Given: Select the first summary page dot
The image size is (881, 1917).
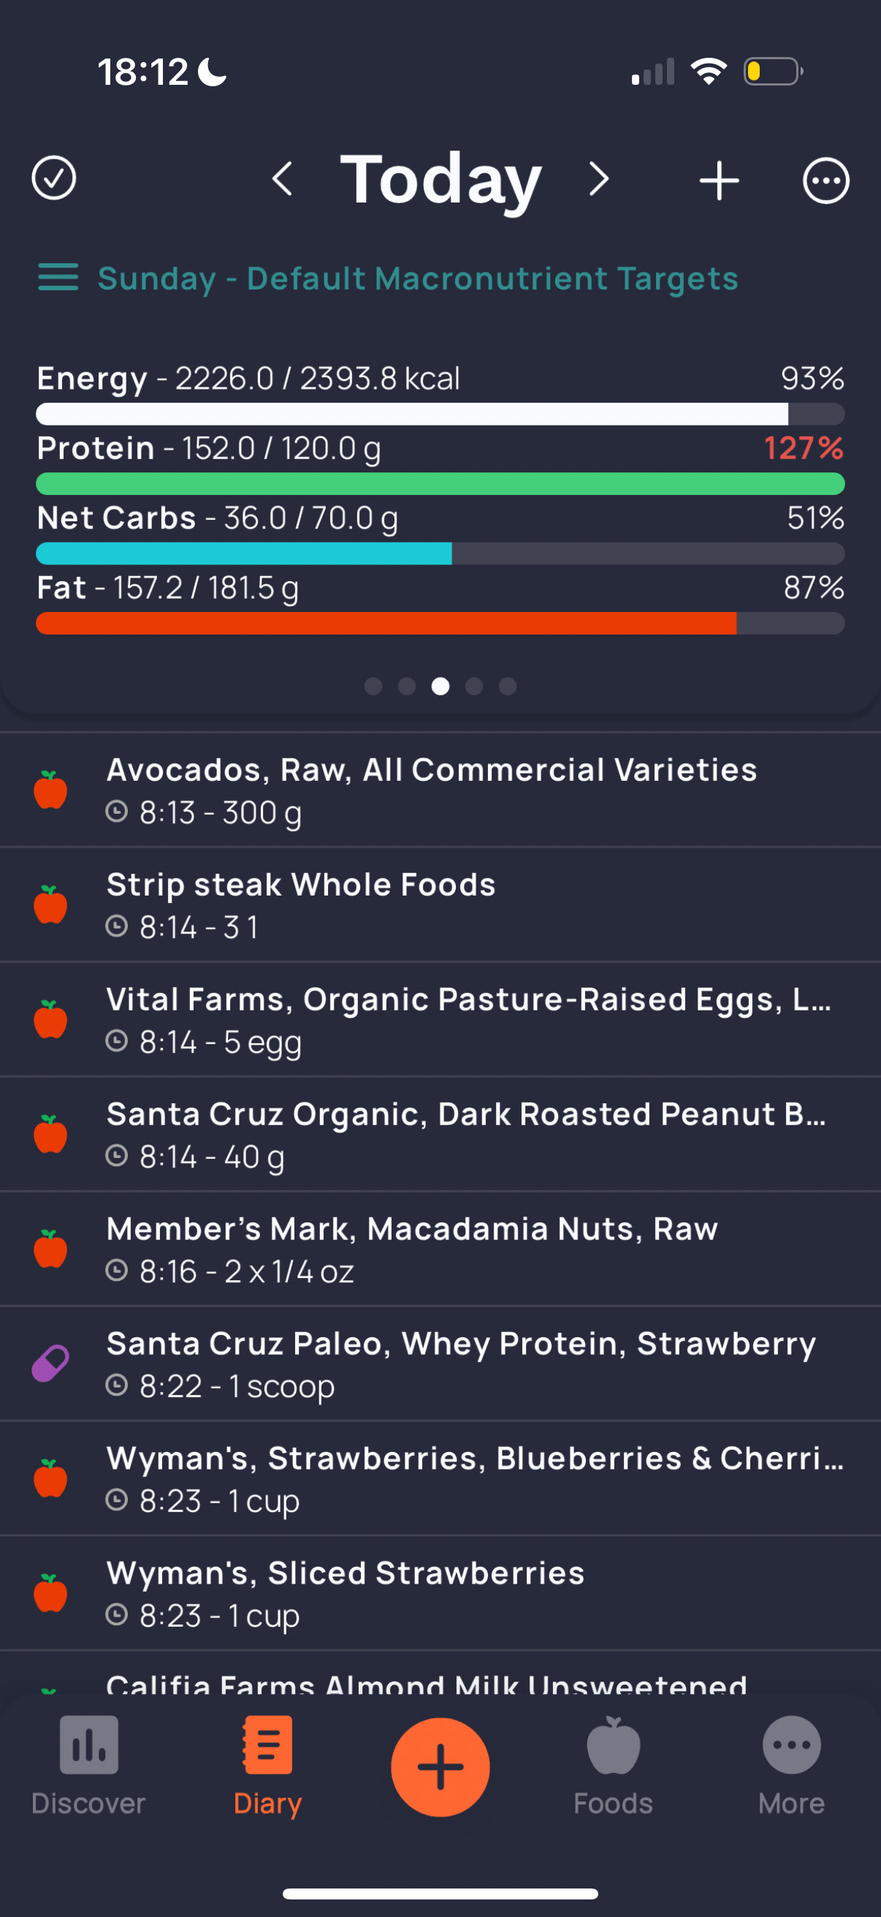Looking at the screenshot, I should (373, 686).
